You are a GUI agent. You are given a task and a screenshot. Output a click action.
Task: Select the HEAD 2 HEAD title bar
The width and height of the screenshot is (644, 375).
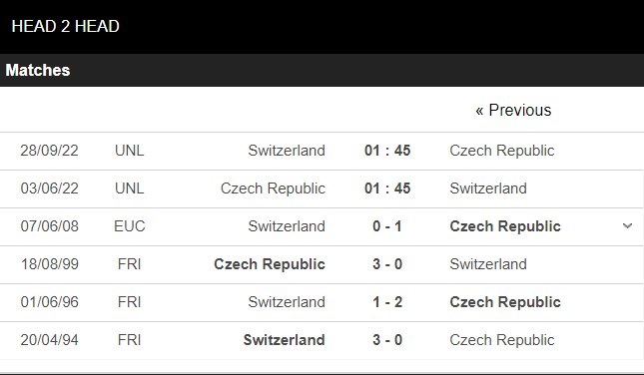(x=322, y=27)
